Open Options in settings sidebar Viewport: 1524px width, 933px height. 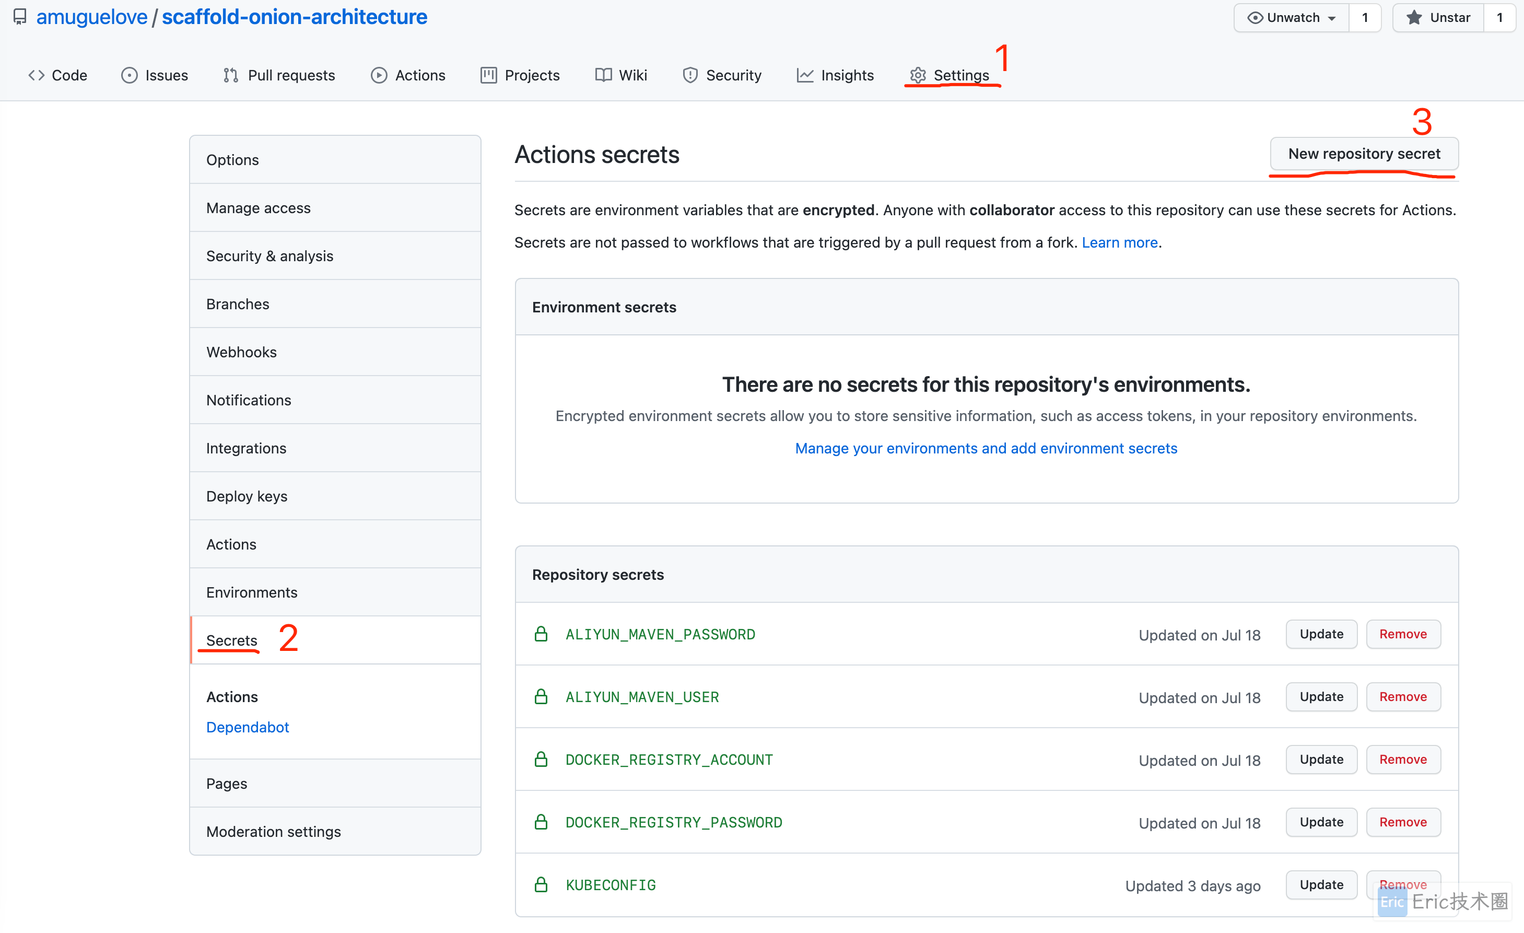coord(335,160)
